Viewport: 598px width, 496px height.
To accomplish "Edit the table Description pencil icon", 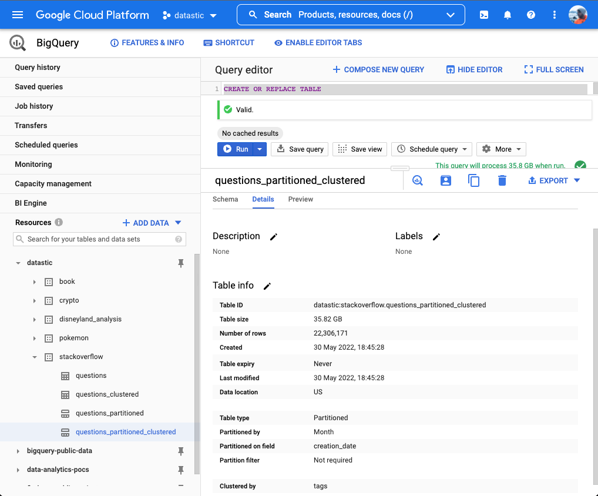I will (x=273, y=236).
